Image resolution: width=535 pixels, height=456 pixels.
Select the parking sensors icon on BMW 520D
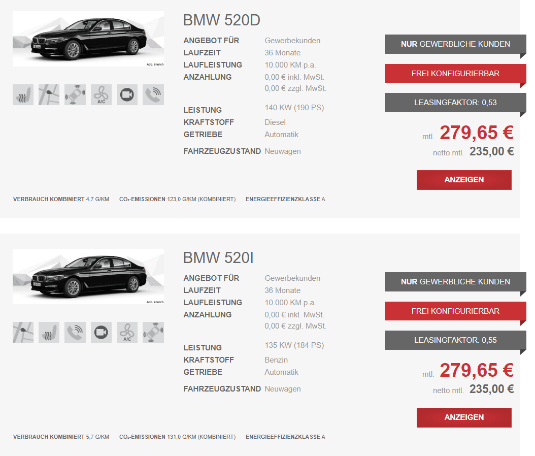(75, 94)
